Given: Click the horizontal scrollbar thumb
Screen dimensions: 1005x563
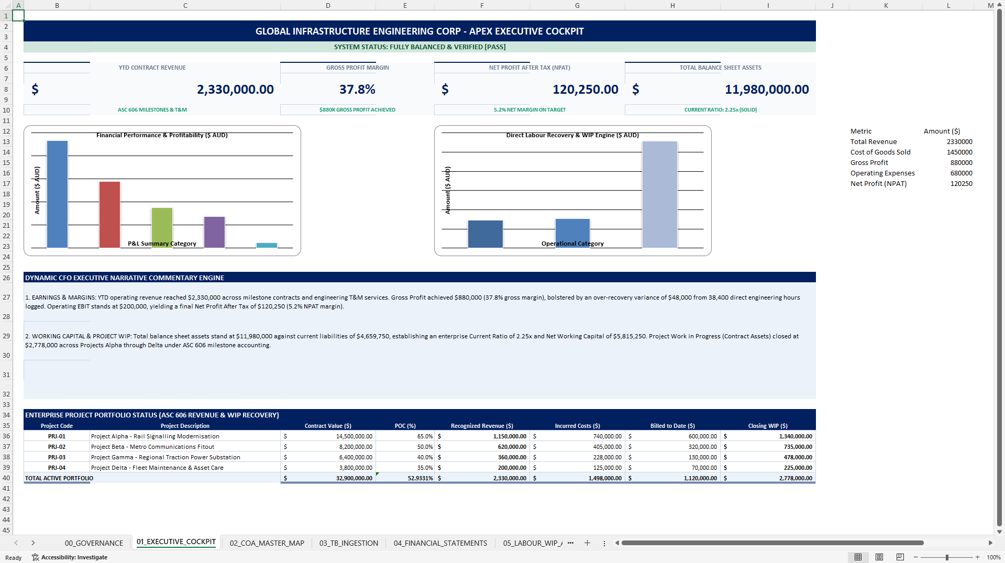Looking at the screenshot, I should pos(772,543).
